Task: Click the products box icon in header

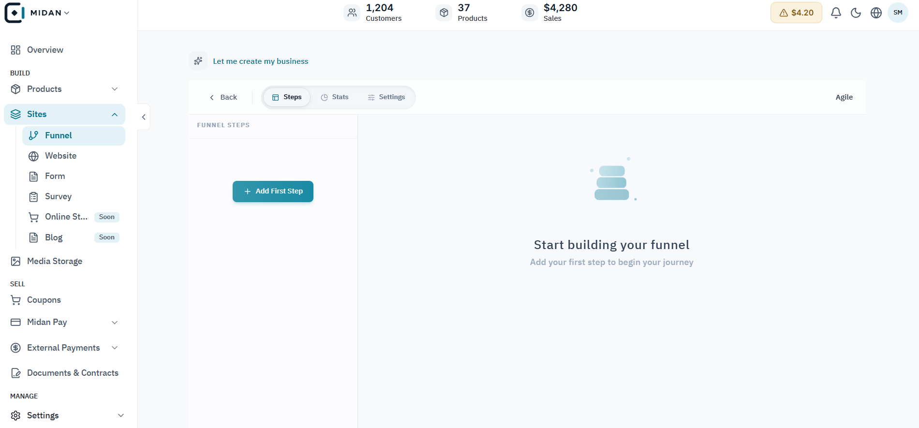Action: (444, 13)
